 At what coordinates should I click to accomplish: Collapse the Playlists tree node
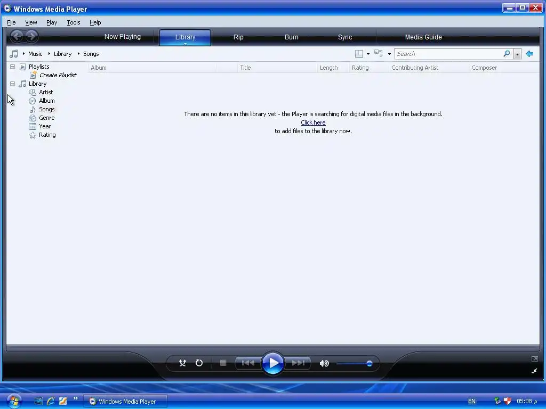(13, 67)
